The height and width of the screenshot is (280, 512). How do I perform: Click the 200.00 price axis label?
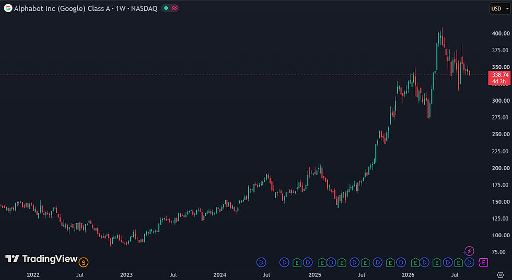pos(501,168)
